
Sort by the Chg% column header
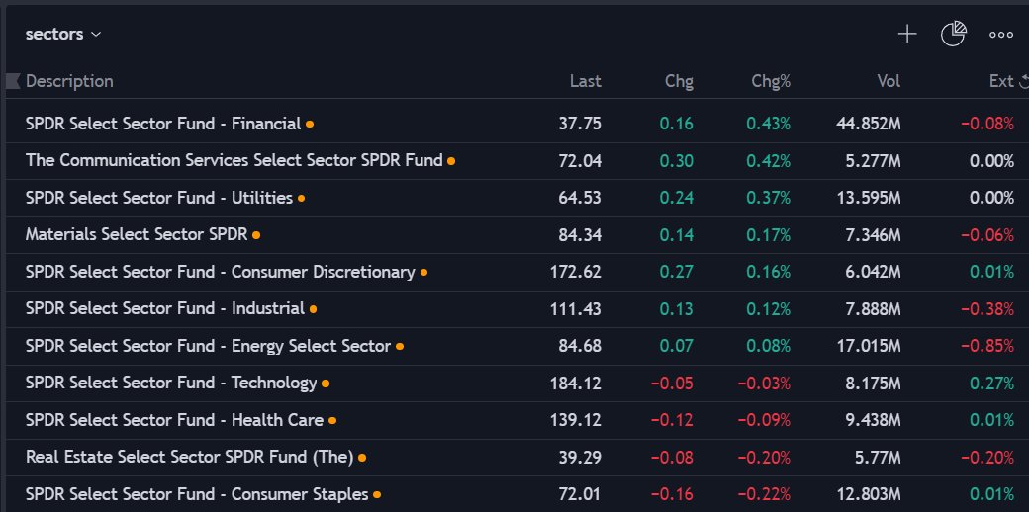(x=771, y=81)
